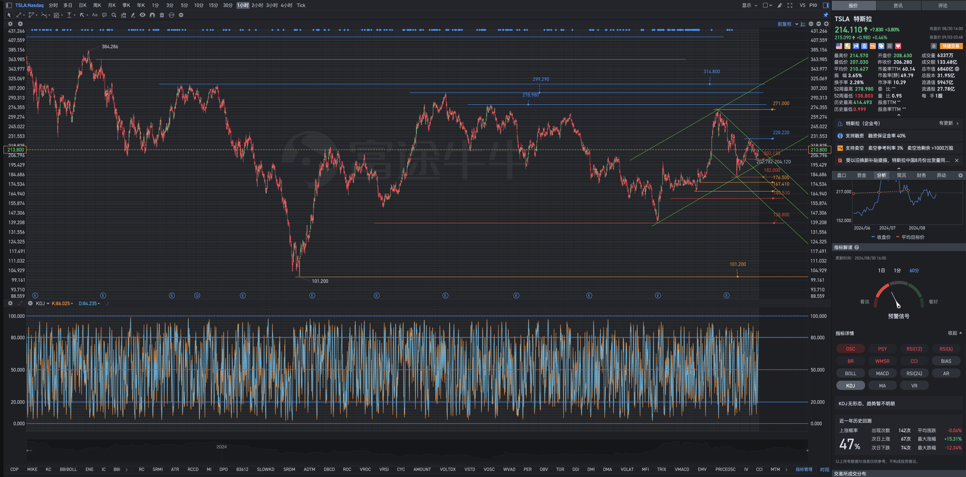Click the magnifier zoom tool
Screen dimensions: 966x477
click(x=114, y=15)
